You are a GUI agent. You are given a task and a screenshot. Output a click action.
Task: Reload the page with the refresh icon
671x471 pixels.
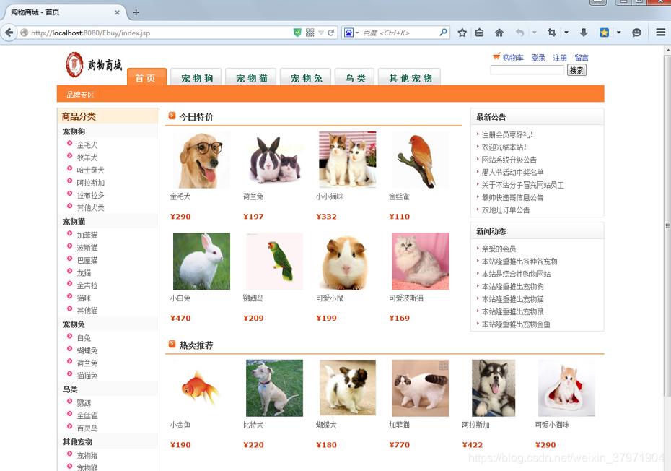click(330, 33)
